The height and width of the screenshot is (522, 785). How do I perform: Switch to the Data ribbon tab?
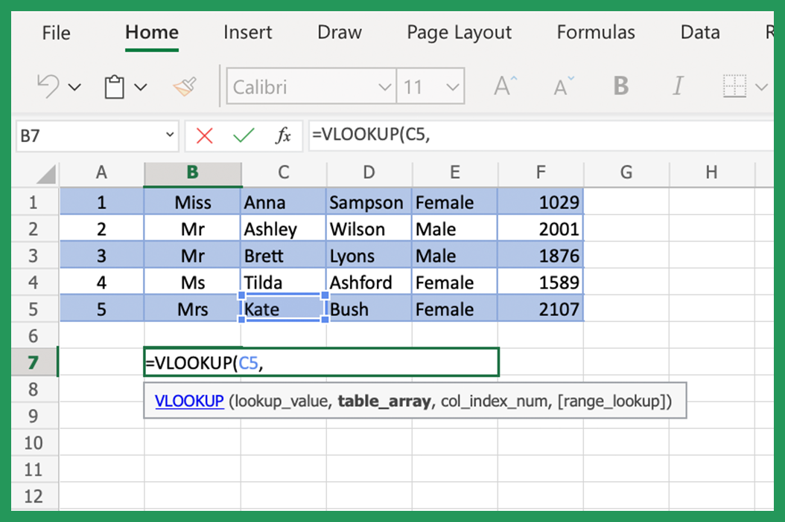[699, 32]
